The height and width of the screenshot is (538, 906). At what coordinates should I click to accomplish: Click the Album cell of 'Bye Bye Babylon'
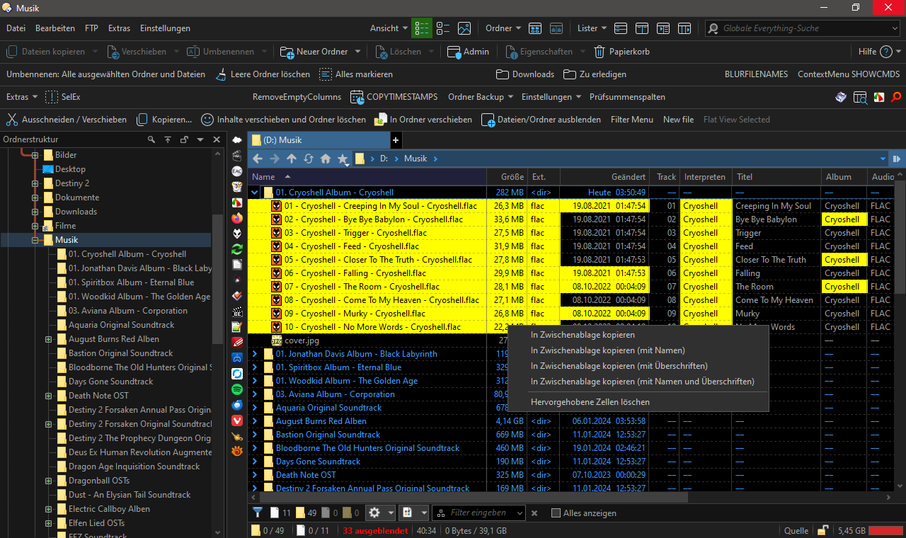pos(845,219)
